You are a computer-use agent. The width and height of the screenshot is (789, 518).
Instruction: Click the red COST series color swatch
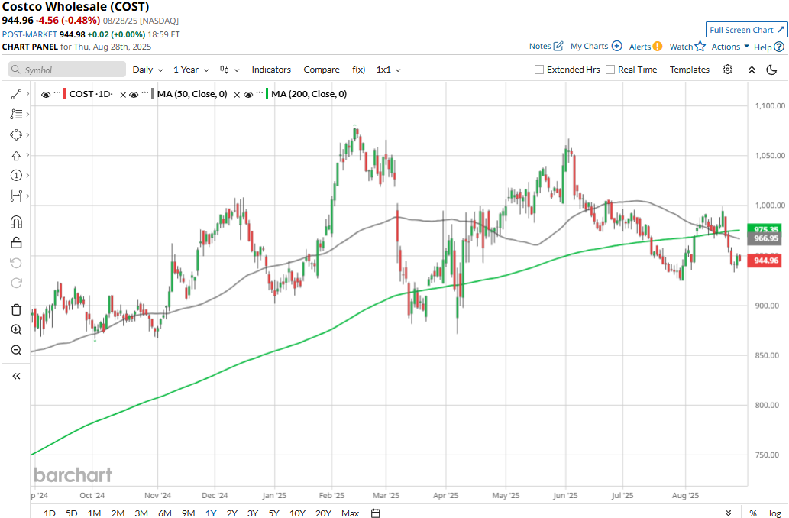click(x=65, y=94)
